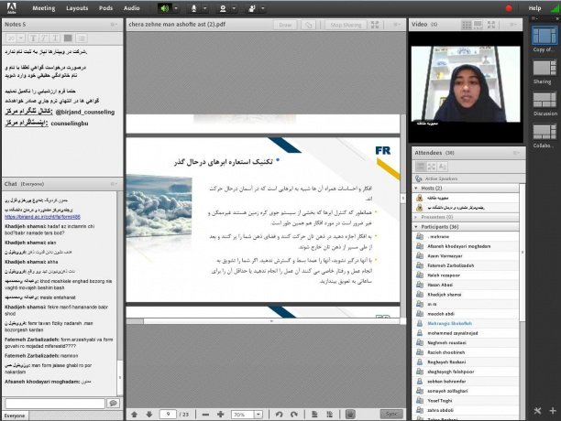This screenshot has width=561, height=421.
Task: Open the Notes 5 pod options menu
Action: 114,25
